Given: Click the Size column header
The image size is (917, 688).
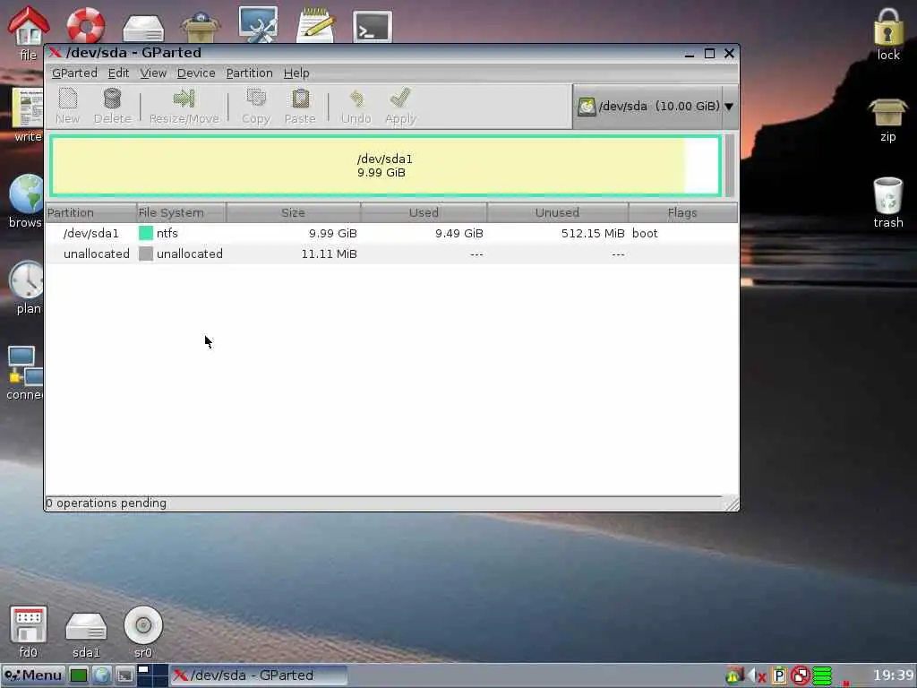Looking at the screenshot, I should point(293,212).
